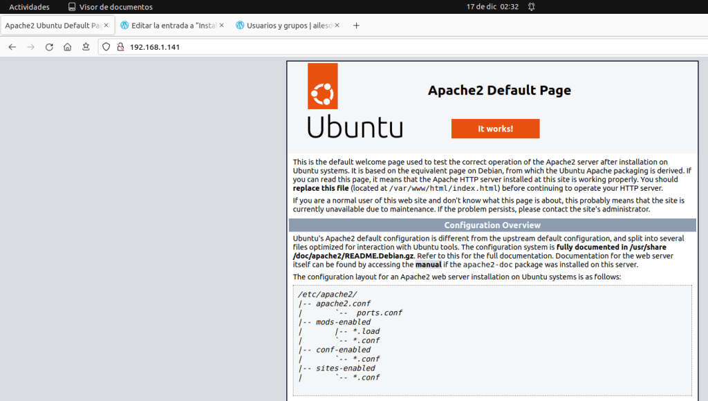
Task: Open the "Usuarios y grupos" tab
Action: pyautogui.click(x=285, y=26)
